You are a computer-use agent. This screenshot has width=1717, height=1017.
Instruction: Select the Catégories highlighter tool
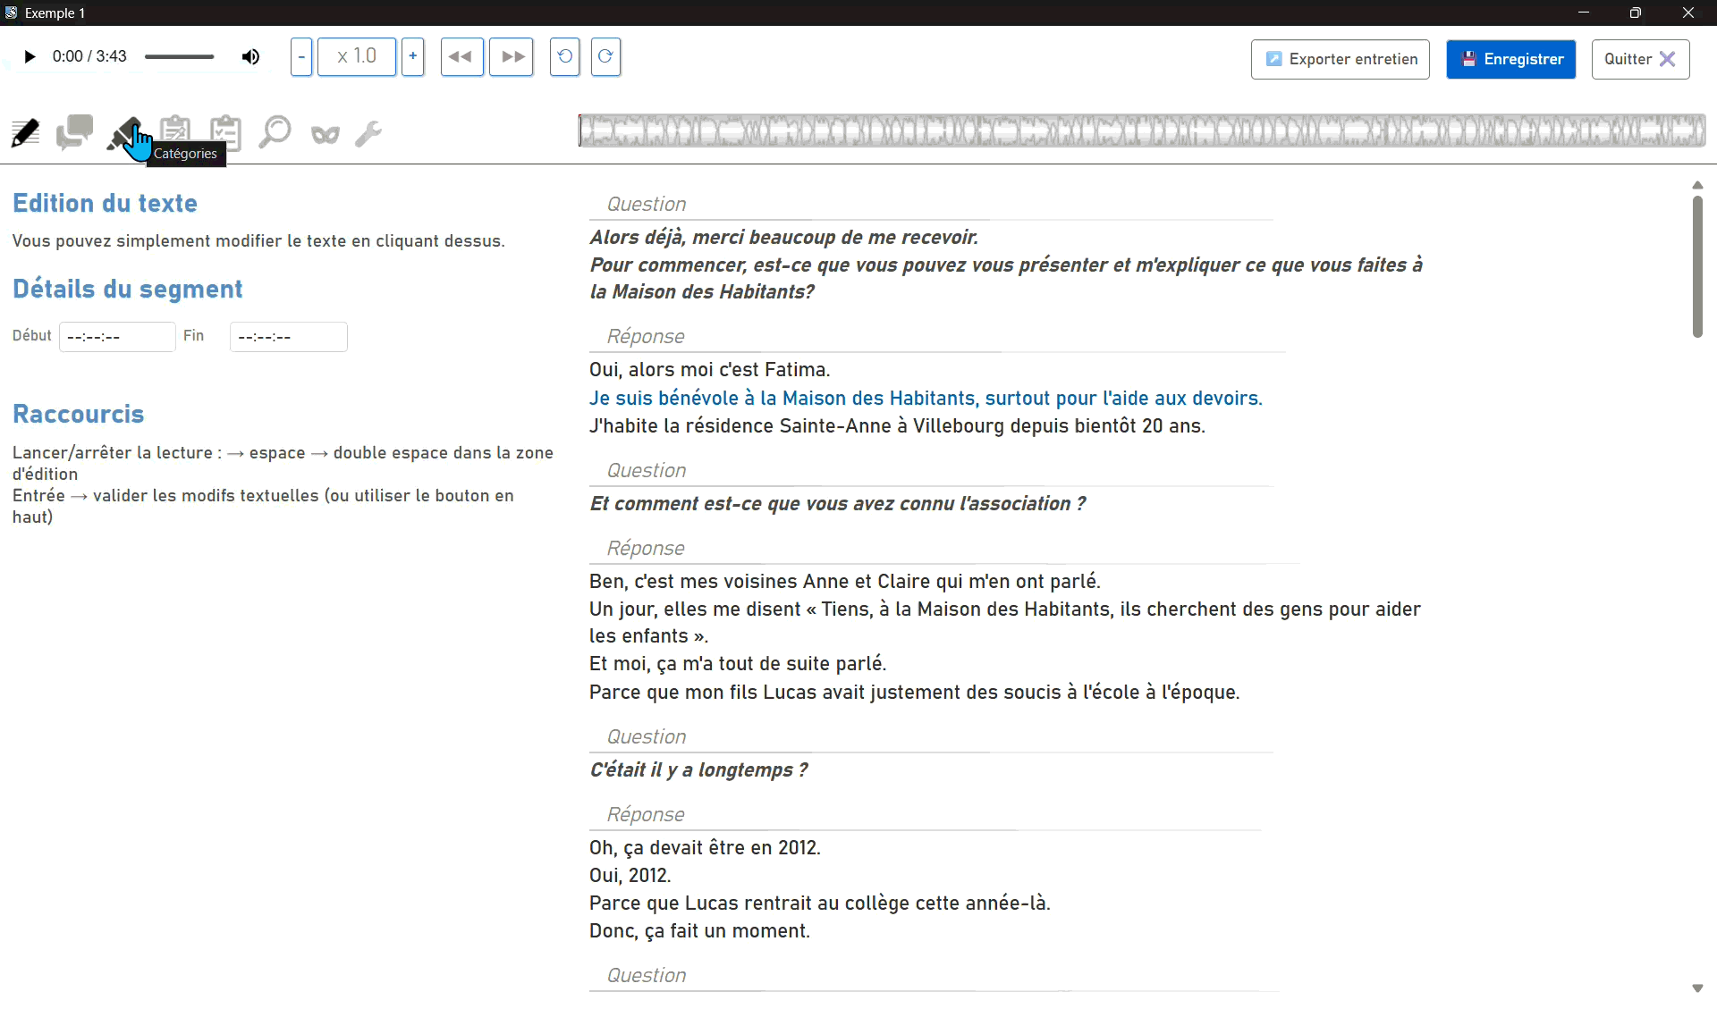(x=125, y=133)
